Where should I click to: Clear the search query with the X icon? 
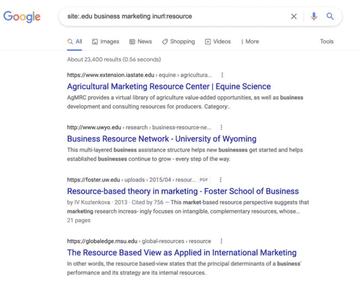click(x=294, y=16)
